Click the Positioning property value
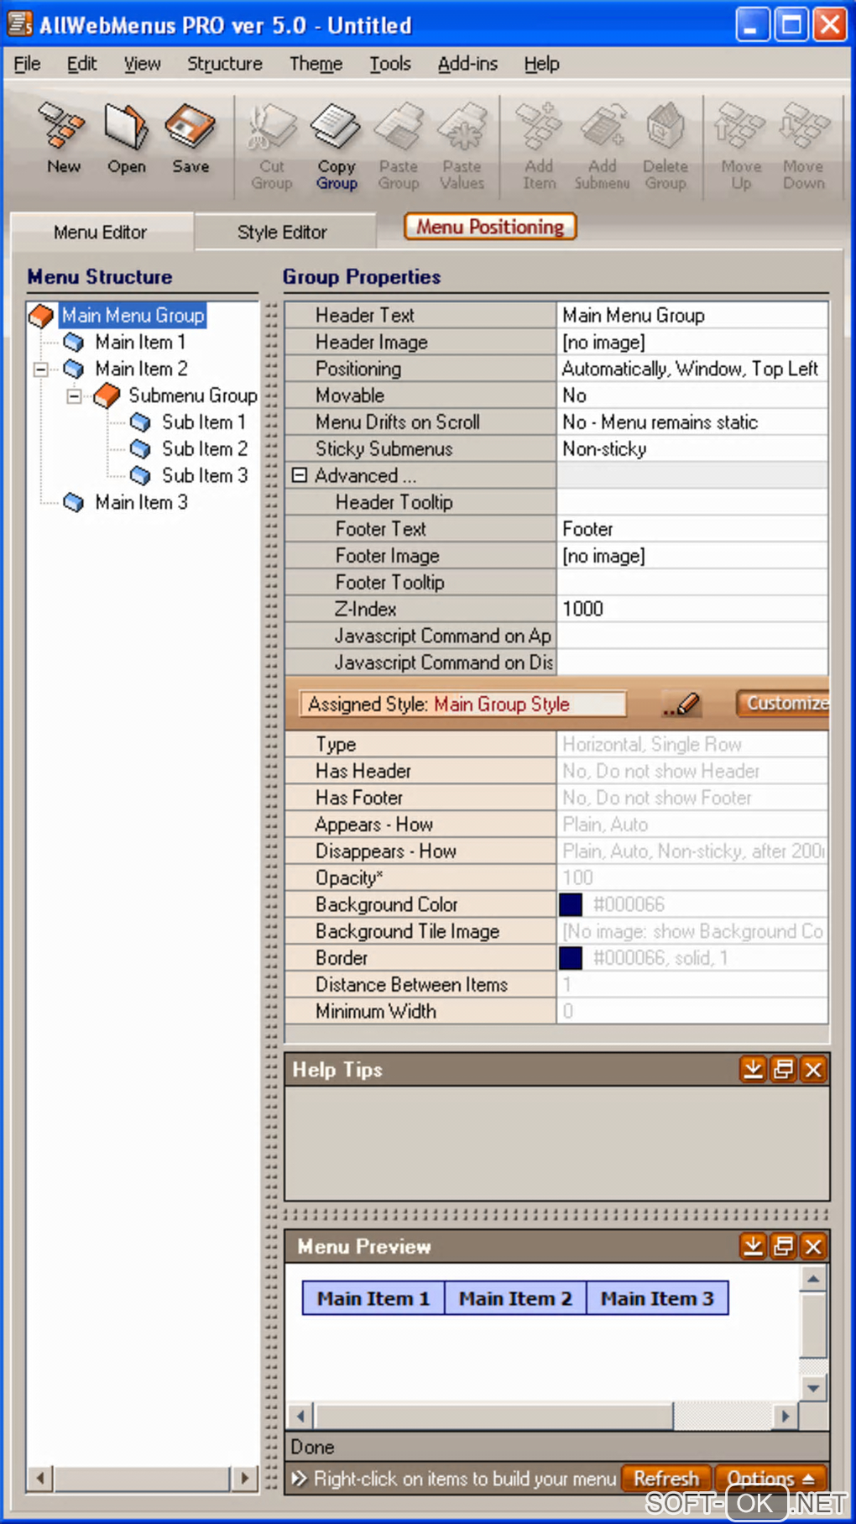Screen dimensions: 856x1524 coord(692,369)
